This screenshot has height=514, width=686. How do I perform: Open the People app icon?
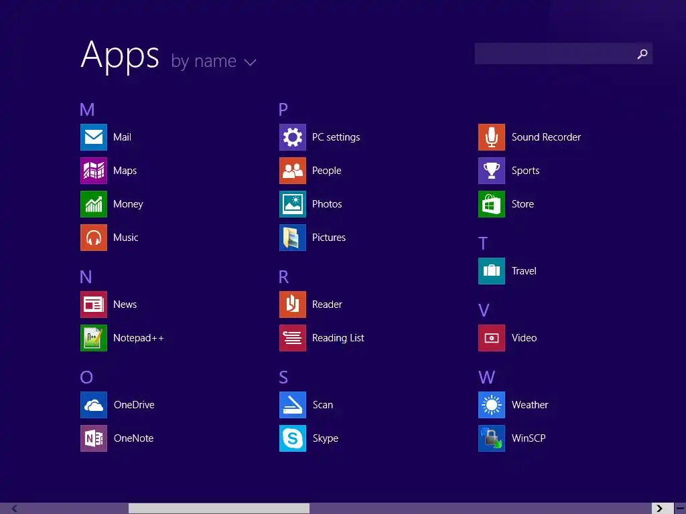(x=293, y=171)
